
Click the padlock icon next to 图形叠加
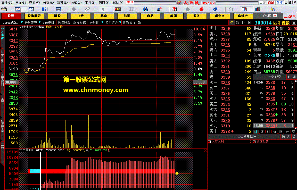(139, 22)
